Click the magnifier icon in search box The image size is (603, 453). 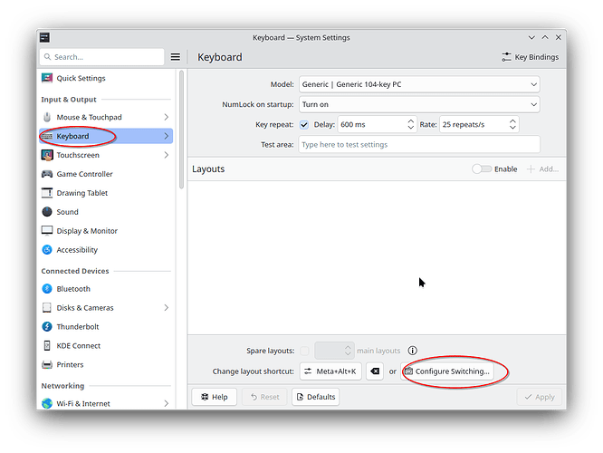pos(48,57)
